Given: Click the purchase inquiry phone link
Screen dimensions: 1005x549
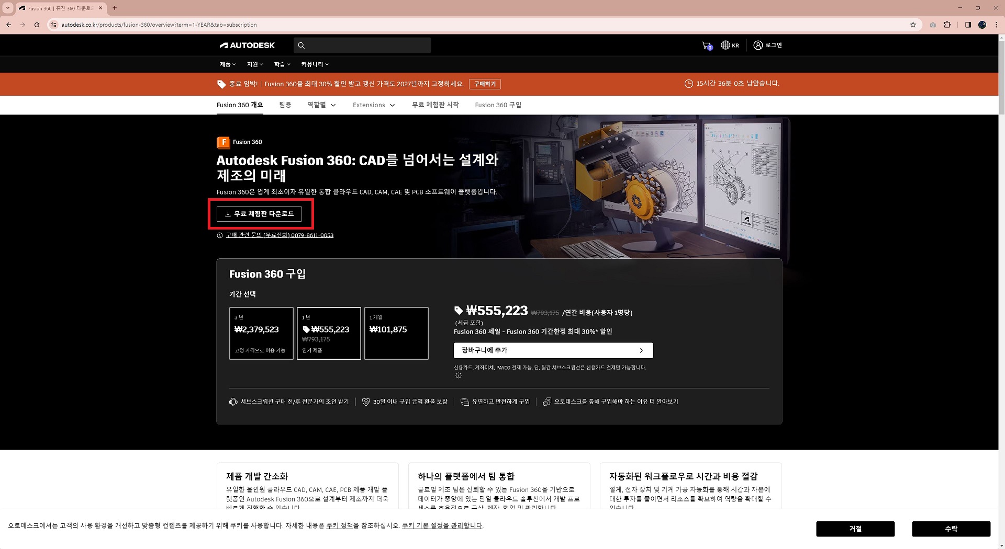Looking at the screenshot, I should click(280, 235).
